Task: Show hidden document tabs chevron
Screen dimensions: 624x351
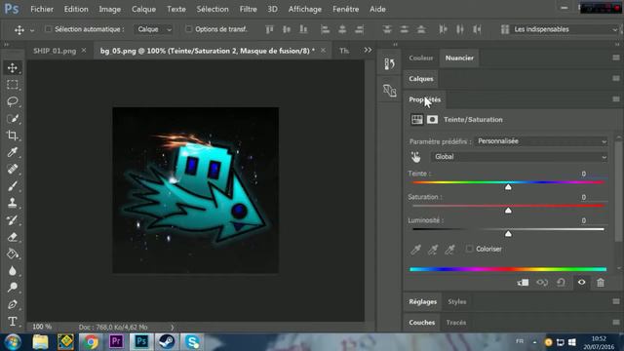Action: pos(368,50)
